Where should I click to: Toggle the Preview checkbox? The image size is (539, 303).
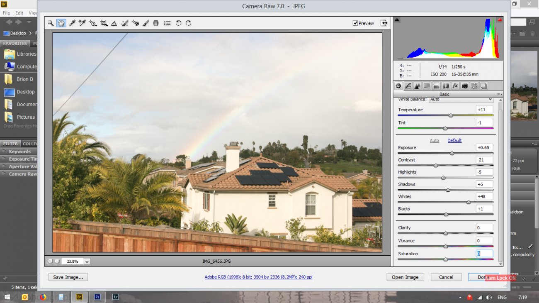tap(355, 23)
